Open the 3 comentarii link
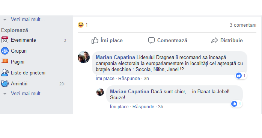The image size is (262, 138). (x=243, y=25)
